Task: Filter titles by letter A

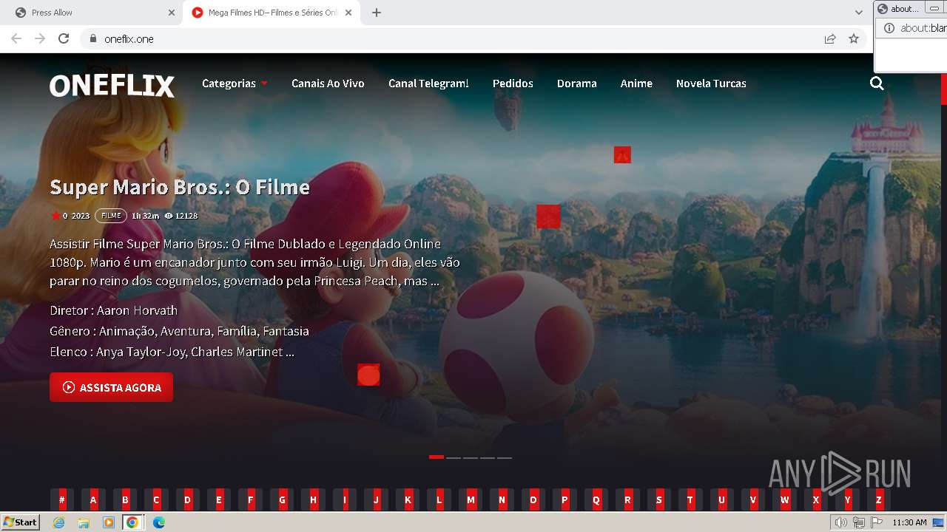Action: 93,499
